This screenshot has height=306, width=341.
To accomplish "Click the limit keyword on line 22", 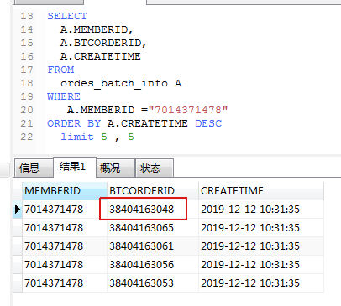I will click(x=77, y=137).
